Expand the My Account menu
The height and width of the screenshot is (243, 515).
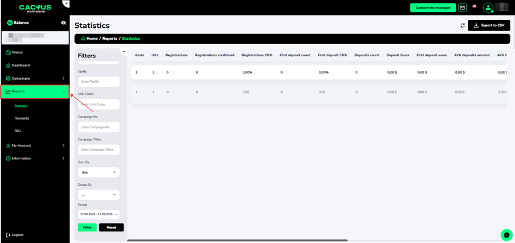coord(35,145)
